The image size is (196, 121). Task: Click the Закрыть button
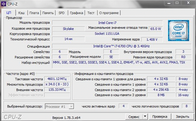tap(182, 117)
